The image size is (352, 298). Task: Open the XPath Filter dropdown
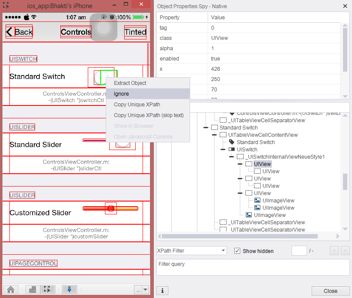pyautogui.click(x=191, y=251)
